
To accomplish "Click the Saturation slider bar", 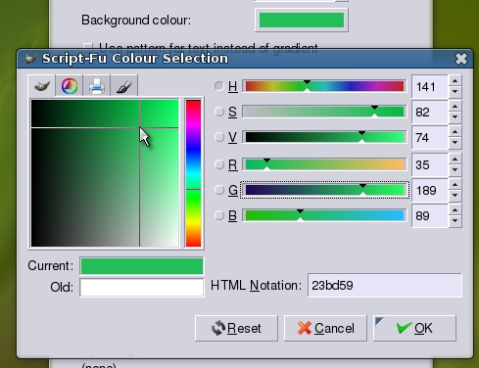I will coord(324,112).
